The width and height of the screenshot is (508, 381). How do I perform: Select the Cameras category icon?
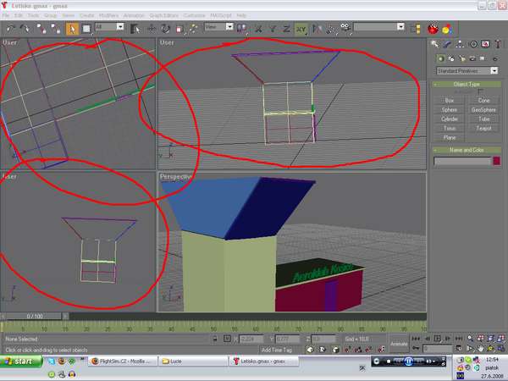click(472, 58)
